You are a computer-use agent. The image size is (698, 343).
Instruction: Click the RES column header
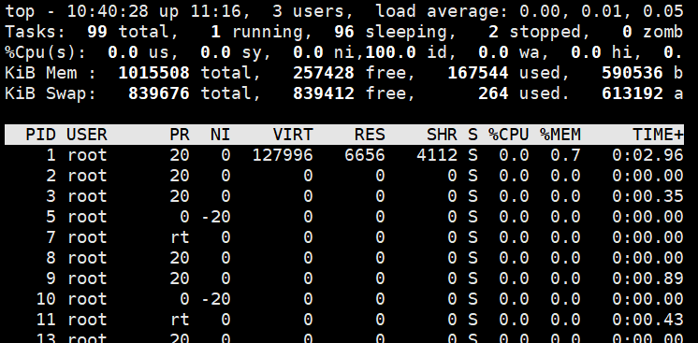tap(370, 135)
